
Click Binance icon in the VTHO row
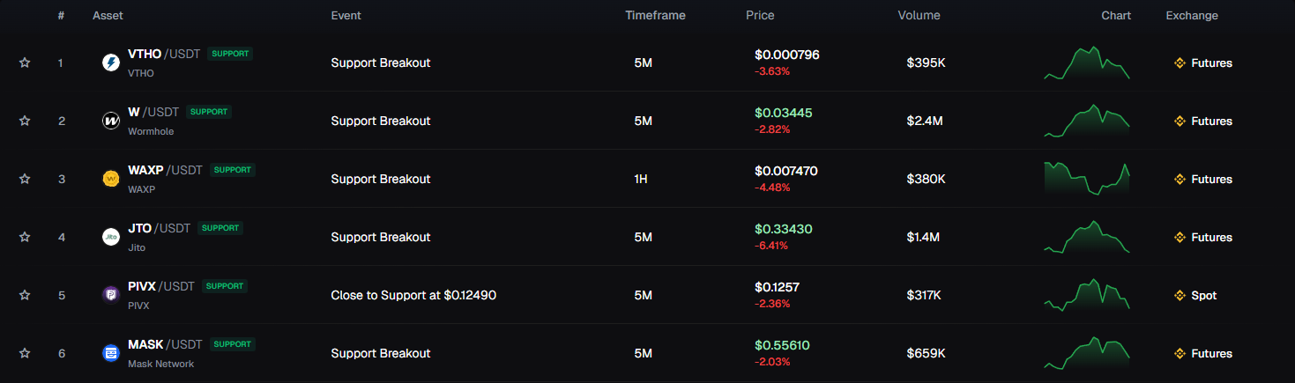(x=1180, y=63)
